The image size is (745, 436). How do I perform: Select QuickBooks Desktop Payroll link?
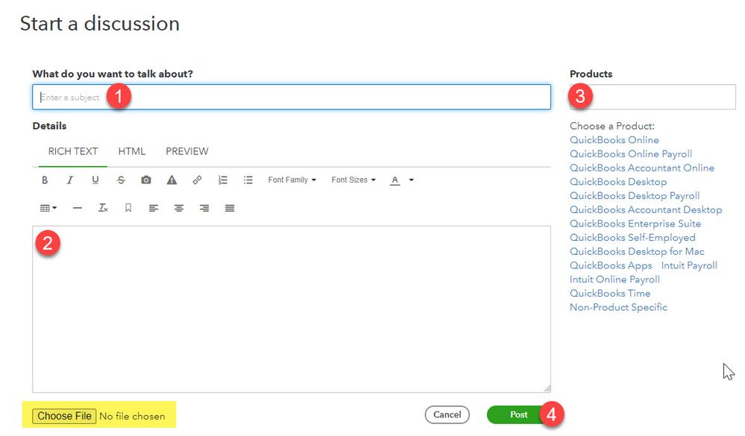point(635,196)
